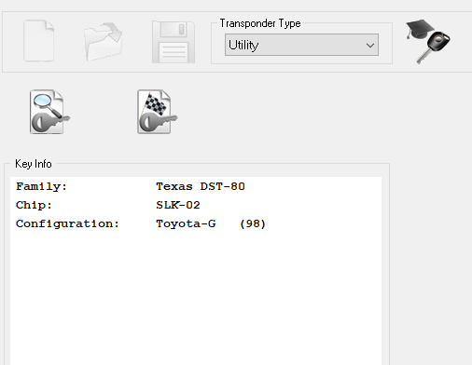Click the 'Family:' label in Key Info

[x=41, y=186]
